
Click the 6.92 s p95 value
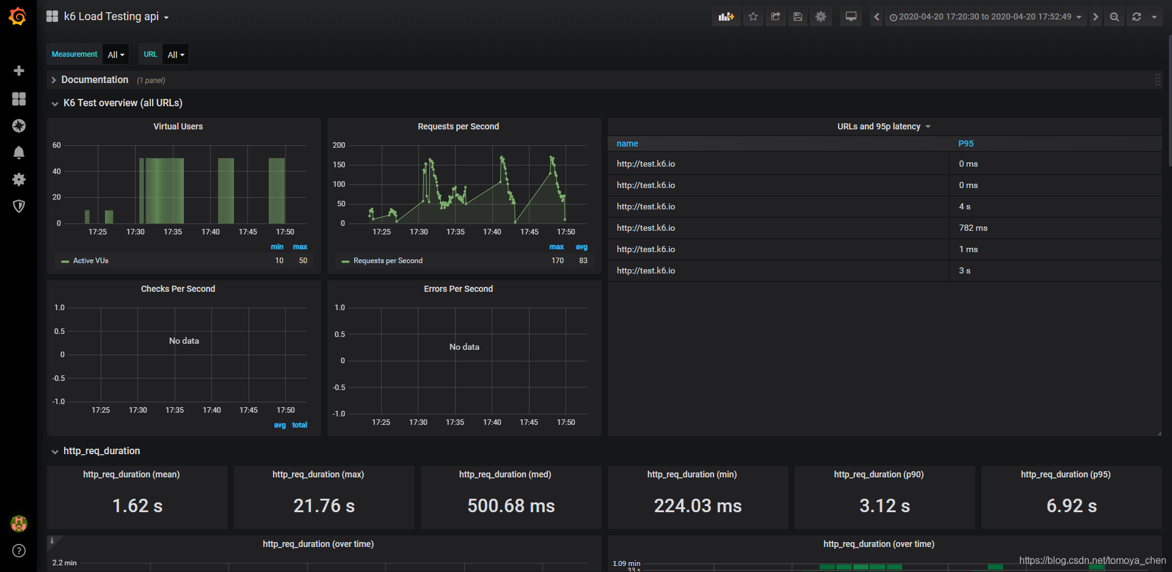click(1071, 506)
